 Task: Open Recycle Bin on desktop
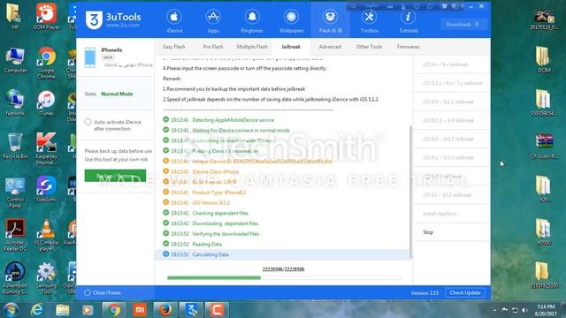click(x=15, y=146)
